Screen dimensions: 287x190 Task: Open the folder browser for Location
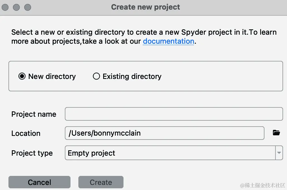276,133
